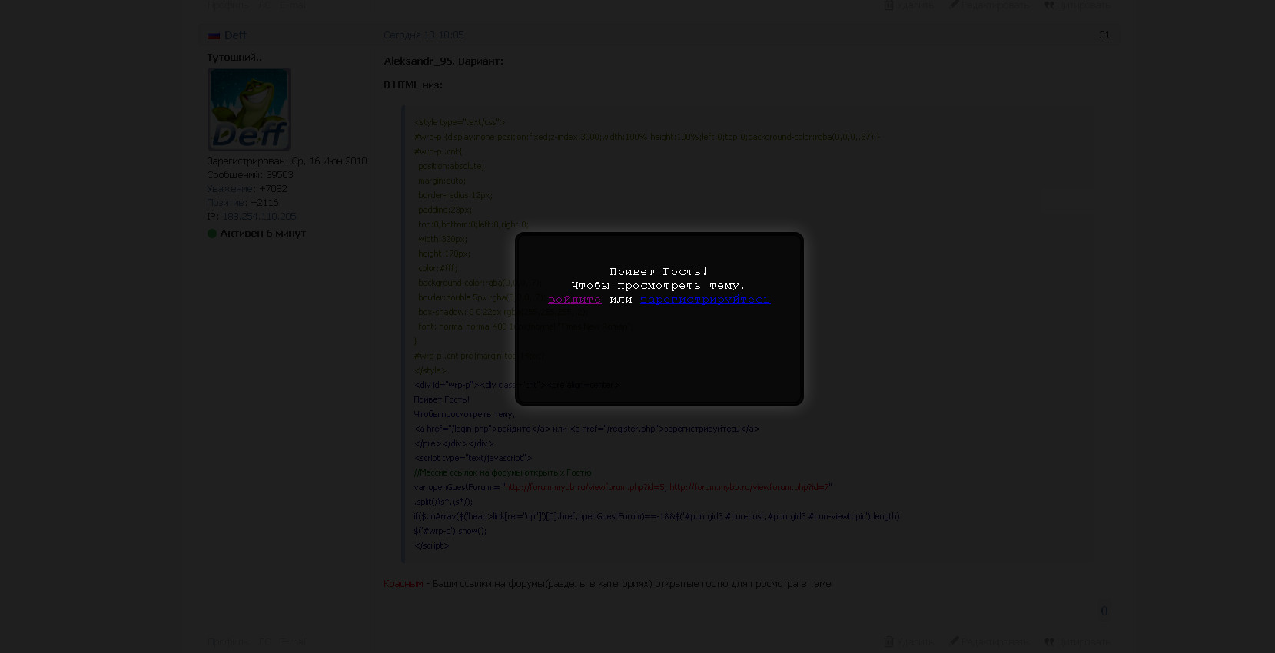The image size is (1275, 653).
Task: Open the Deff username link
Action: [235, 35]
